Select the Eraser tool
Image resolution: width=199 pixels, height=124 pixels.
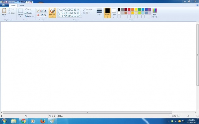click(x=38, y=15)
